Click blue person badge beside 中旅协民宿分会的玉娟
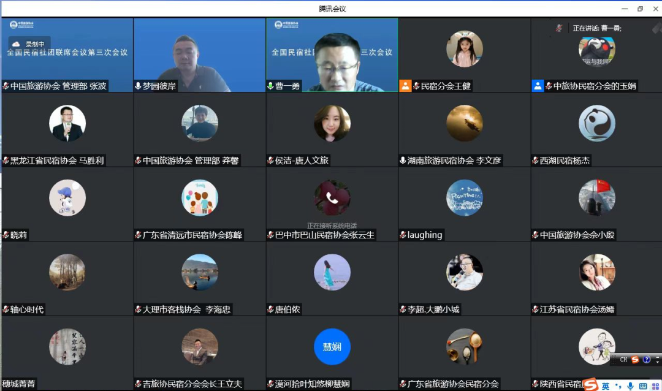 point(538,86)
